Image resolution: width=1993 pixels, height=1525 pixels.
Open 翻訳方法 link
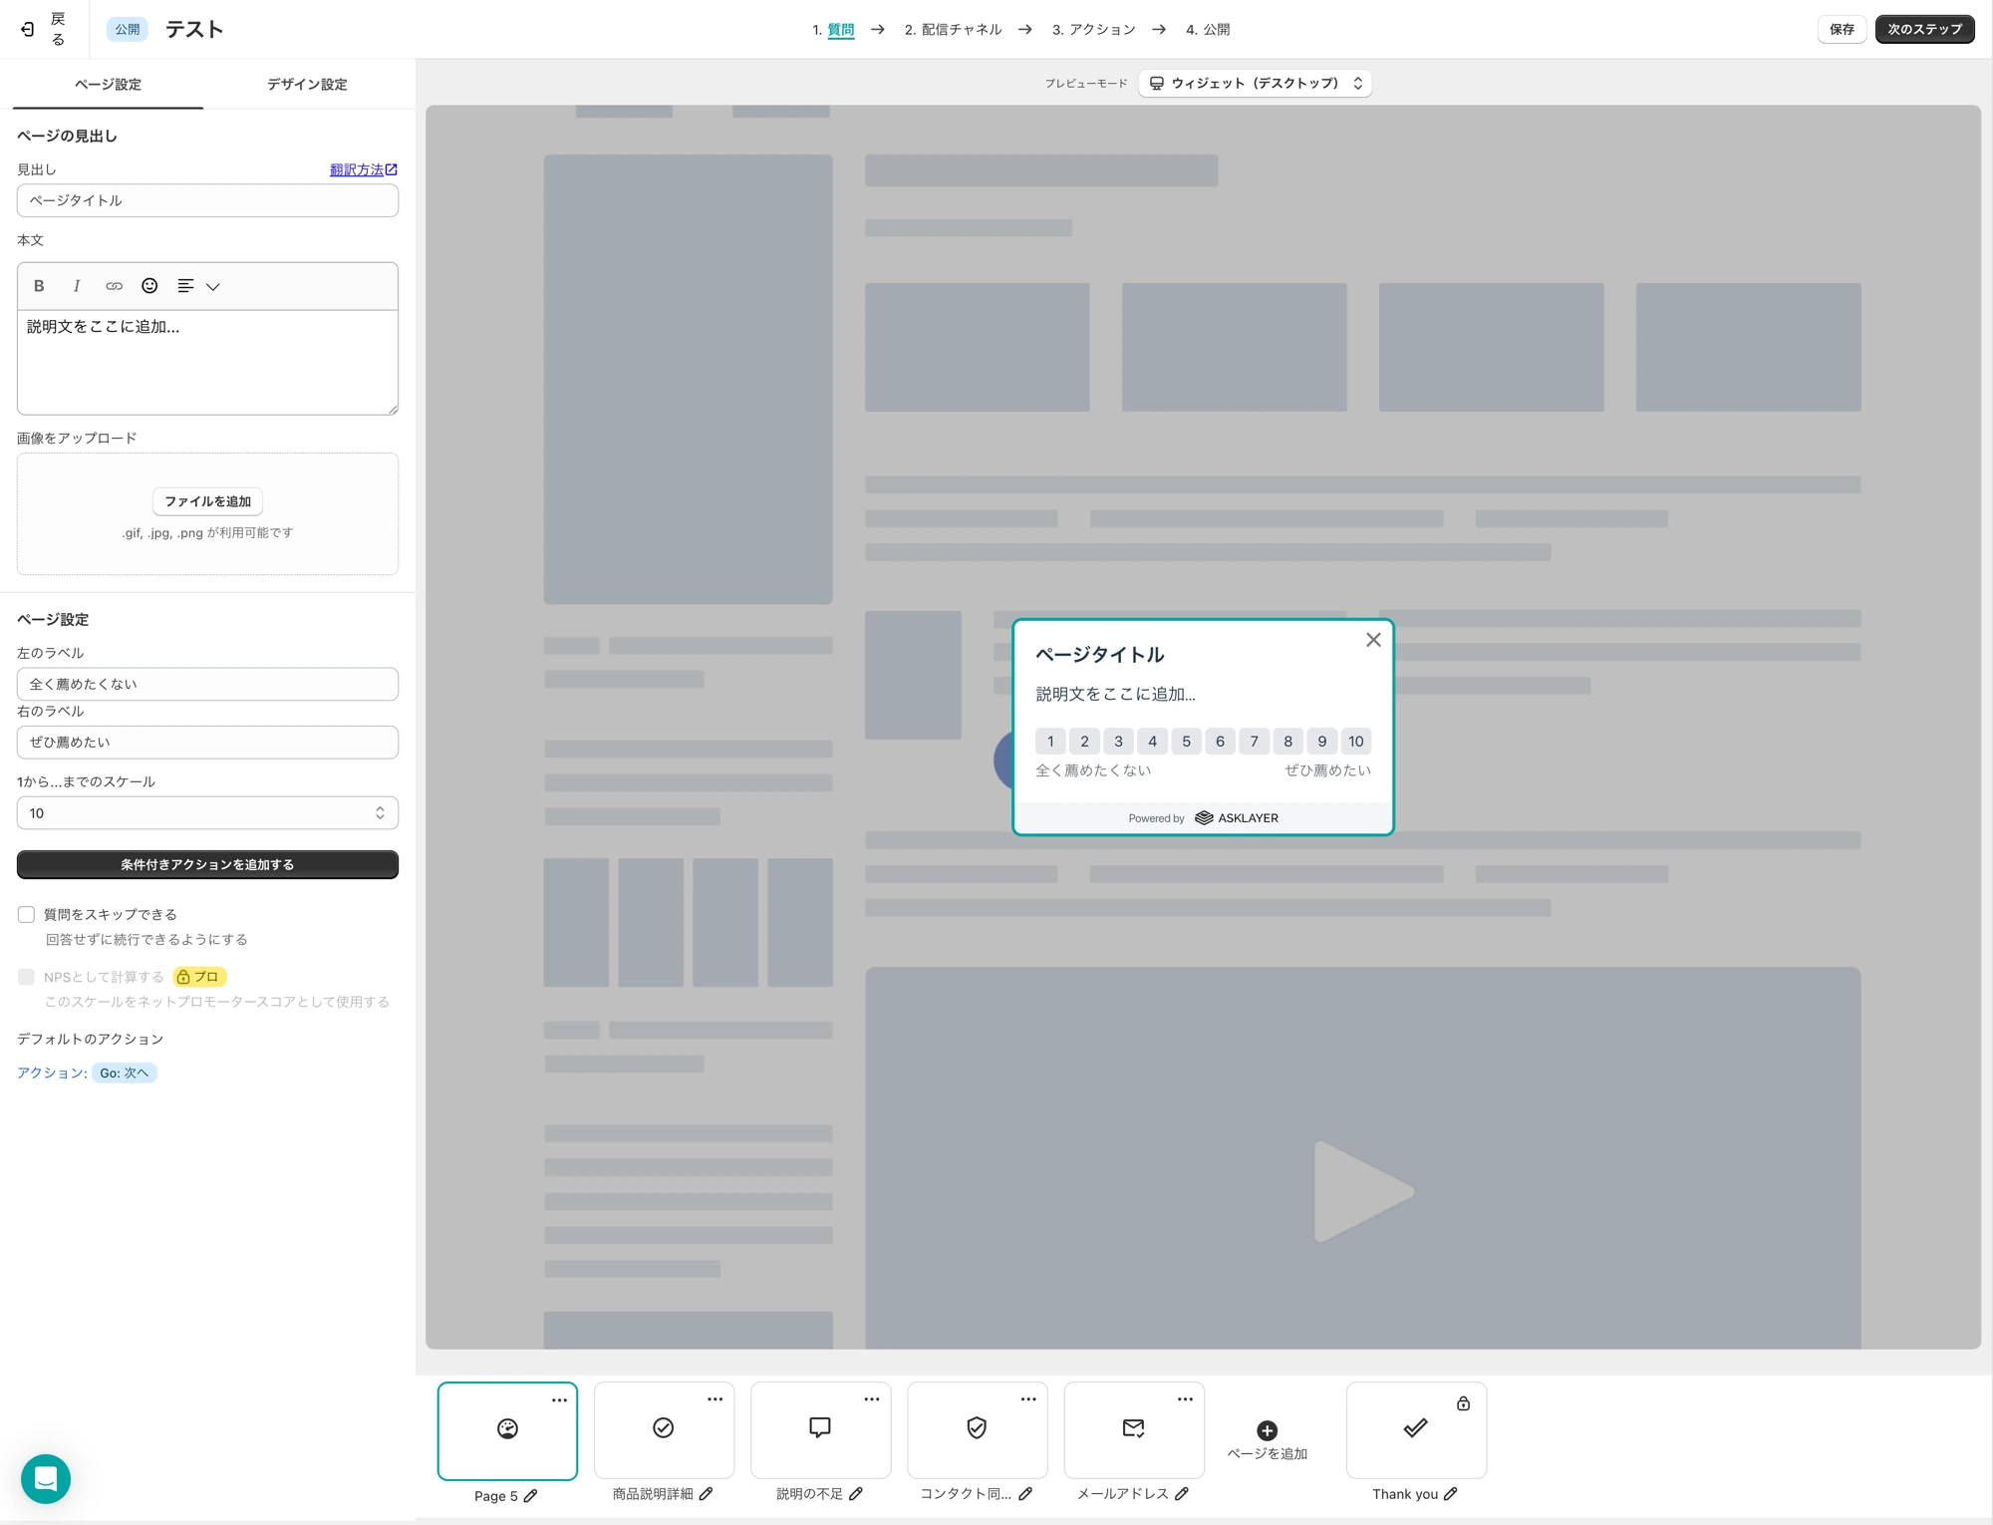[364, 170]
